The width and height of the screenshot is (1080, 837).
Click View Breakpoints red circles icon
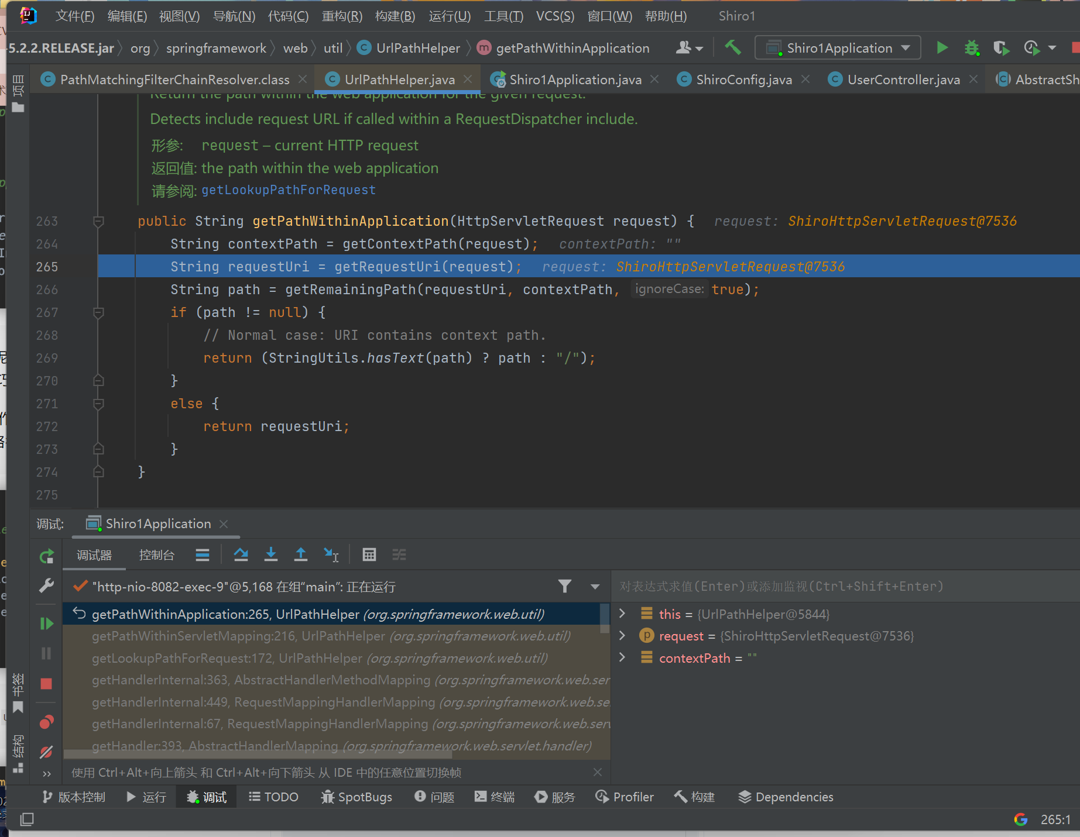point(46,722)
